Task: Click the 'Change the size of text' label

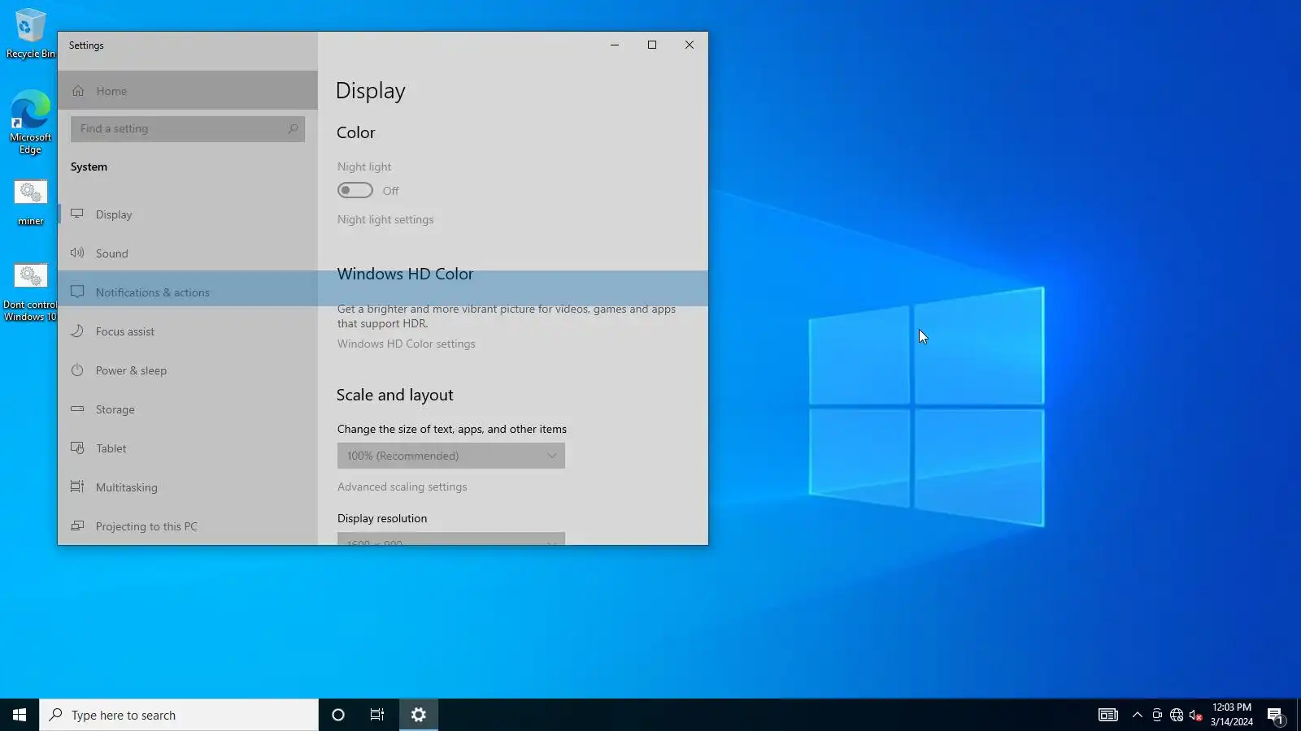Action: coord(452,429)
